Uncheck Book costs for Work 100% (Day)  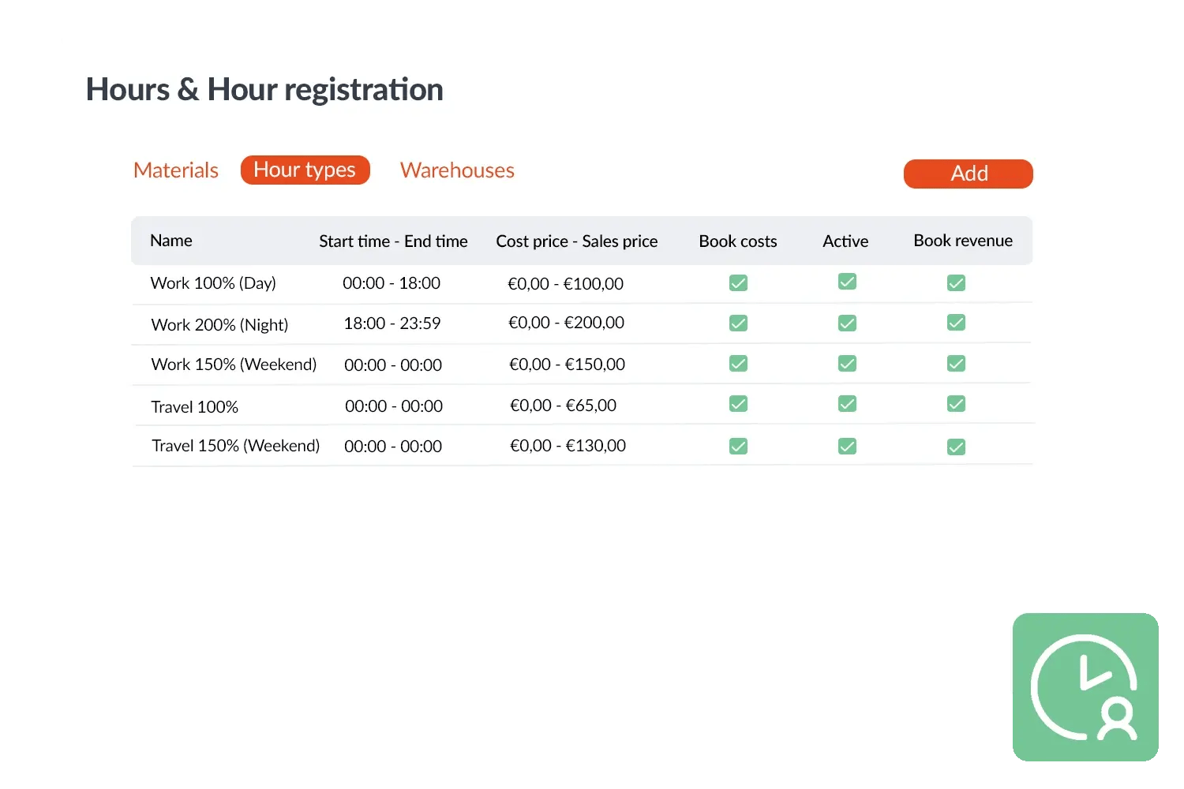point(738,283)
